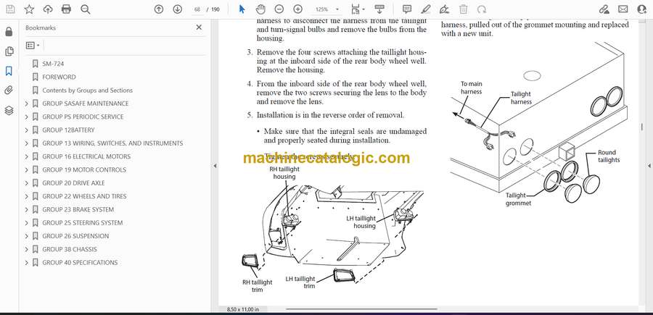
Task: Expand the right tools pane arrow
Action: [649, 166]
